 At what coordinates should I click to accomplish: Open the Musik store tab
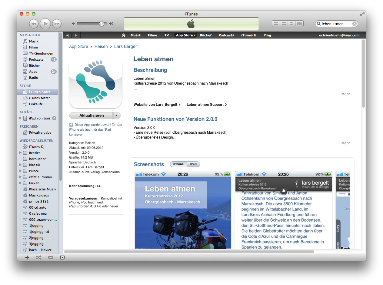pos(136,35)
